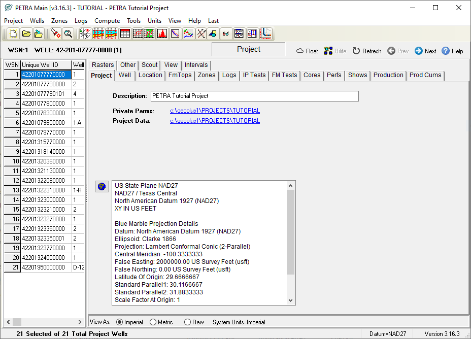Screen dimensions: 471x339
Task: Open the red histogram icon
Action: (x=162, y=33)
